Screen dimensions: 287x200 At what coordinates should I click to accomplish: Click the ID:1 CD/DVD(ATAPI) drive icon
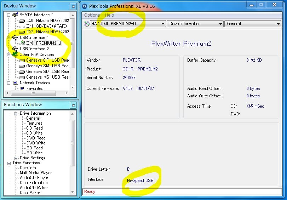point(22,27)
